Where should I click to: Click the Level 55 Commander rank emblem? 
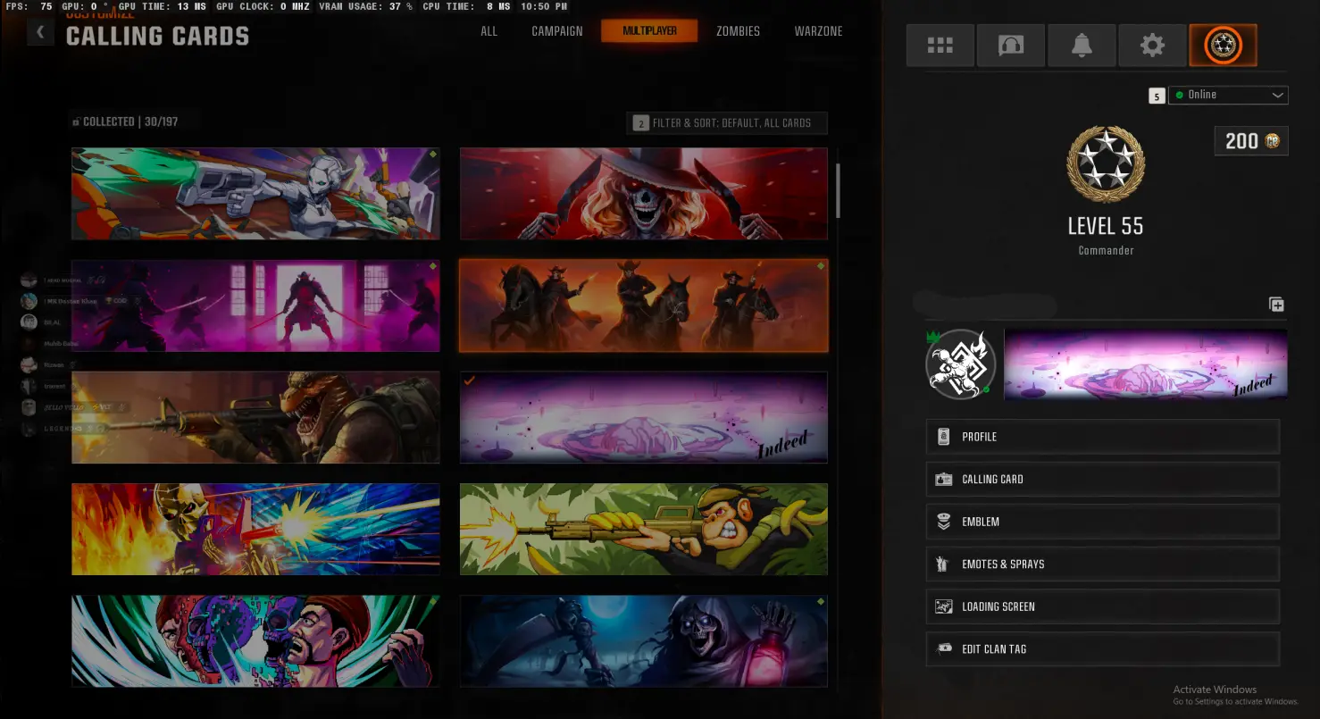tap(1106, 163)
